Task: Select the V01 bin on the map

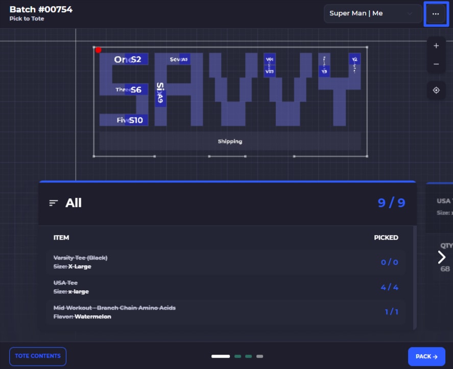Action: [x=270, y=59]
